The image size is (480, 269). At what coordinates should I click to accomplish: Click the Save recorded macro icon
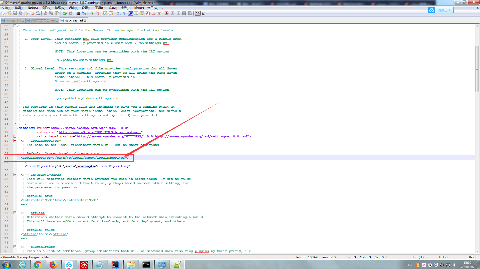[x=190, y=13]
